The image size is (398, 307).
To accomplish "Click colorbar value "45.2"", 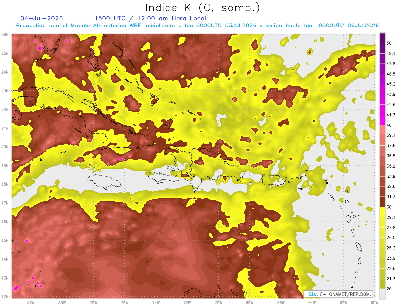I will pyautogui.click(x=391, y=84).
